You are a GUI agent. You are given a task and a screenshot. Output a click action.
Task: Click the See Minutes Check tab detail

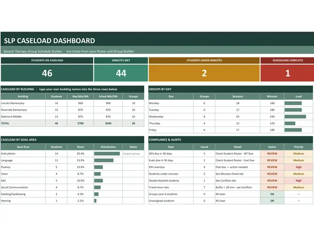pos(237,174)
